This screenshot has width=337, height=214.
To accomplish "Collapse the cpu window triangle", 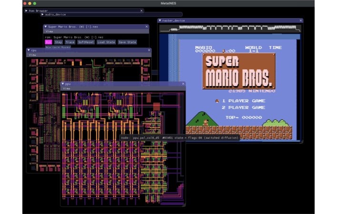I will [29, 49].
